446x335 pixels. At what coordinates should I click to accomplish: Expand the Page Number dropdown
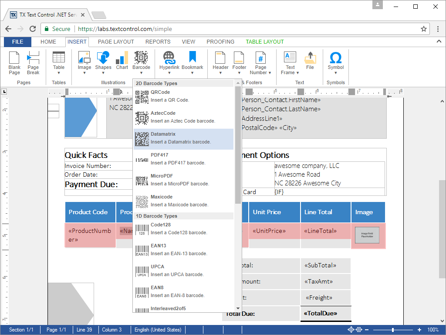260,63
